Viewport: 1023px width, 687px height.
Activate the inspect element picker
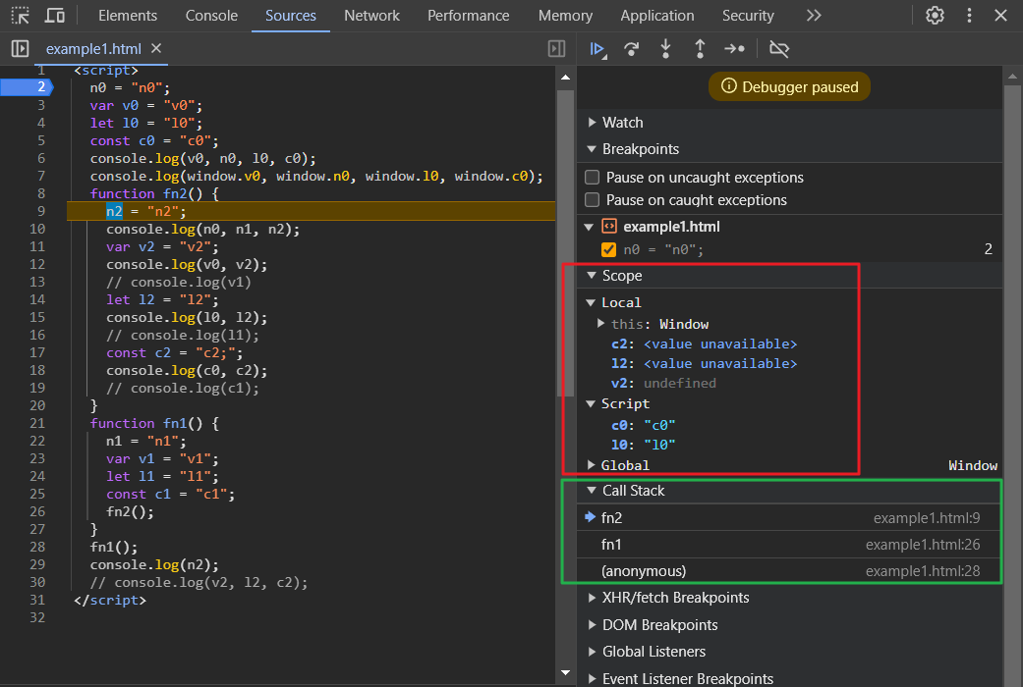[20, 16]
